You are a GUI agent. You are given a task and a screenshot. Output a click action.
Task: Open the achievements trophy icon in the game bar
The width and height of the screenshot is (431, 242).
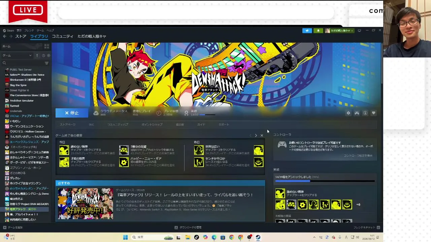tap(186, 113)
